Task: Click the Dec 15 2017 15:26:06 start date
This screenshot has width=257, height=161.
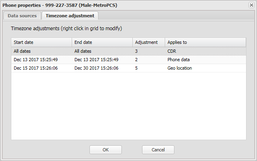Action: pos(36,68)
